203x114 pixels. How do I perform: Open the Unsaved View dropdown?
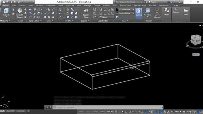pos(125,13)
